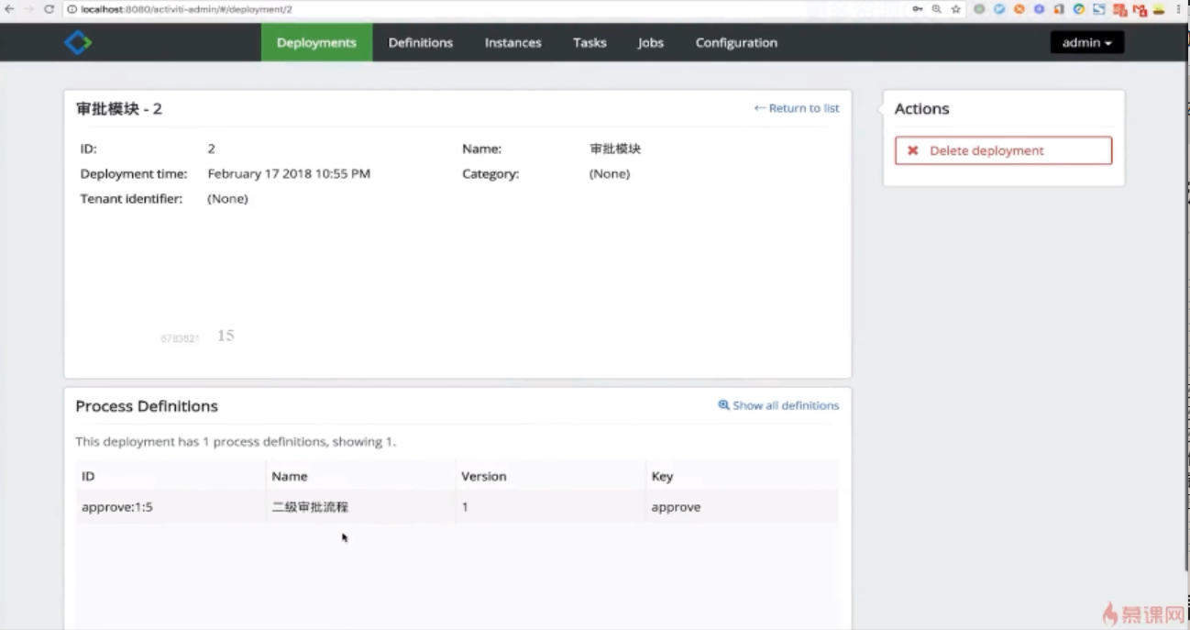Switch to the Definitions tab

(421, 42)
